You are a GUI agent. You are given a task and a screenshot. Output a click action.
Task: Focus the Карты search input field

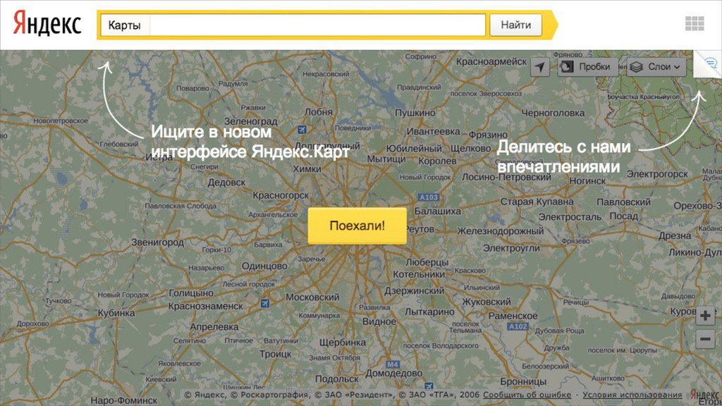[x=318, y=25]
